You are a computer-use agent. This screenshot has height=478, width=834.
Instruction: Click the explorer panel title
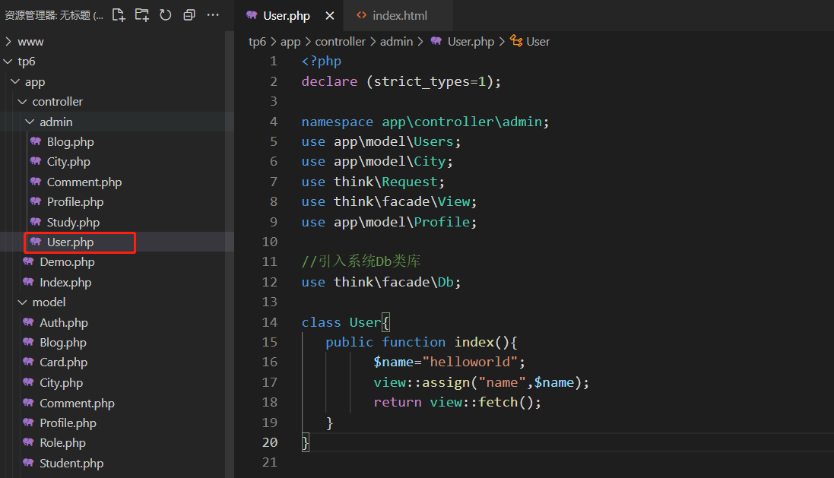[x=54, y=15]
